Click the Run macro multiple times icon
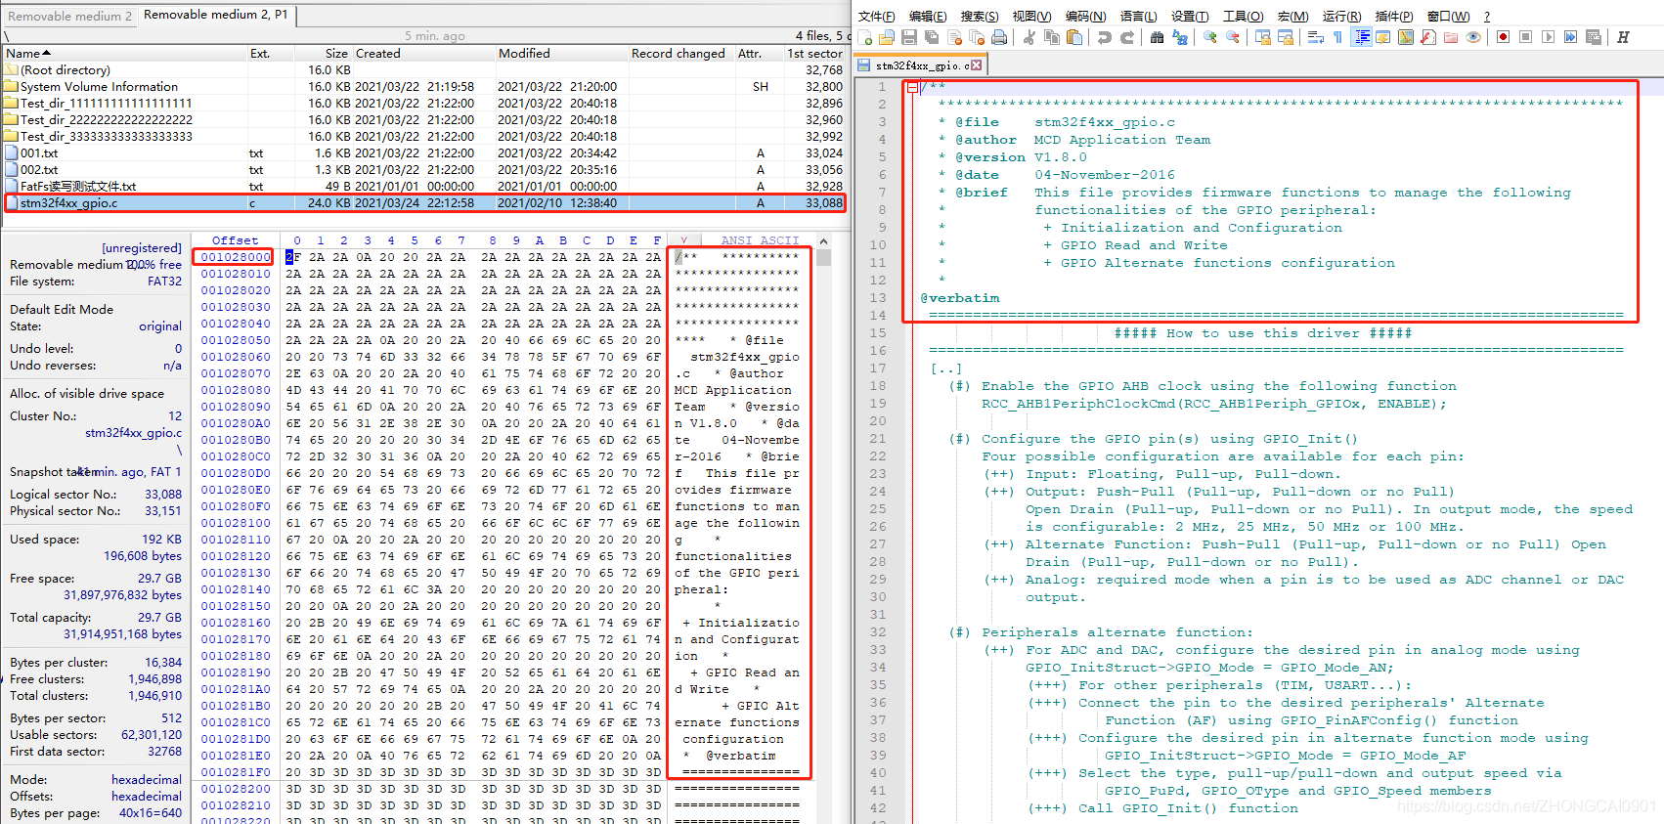Screen dimensions: 1664x824 point(1570,37)
